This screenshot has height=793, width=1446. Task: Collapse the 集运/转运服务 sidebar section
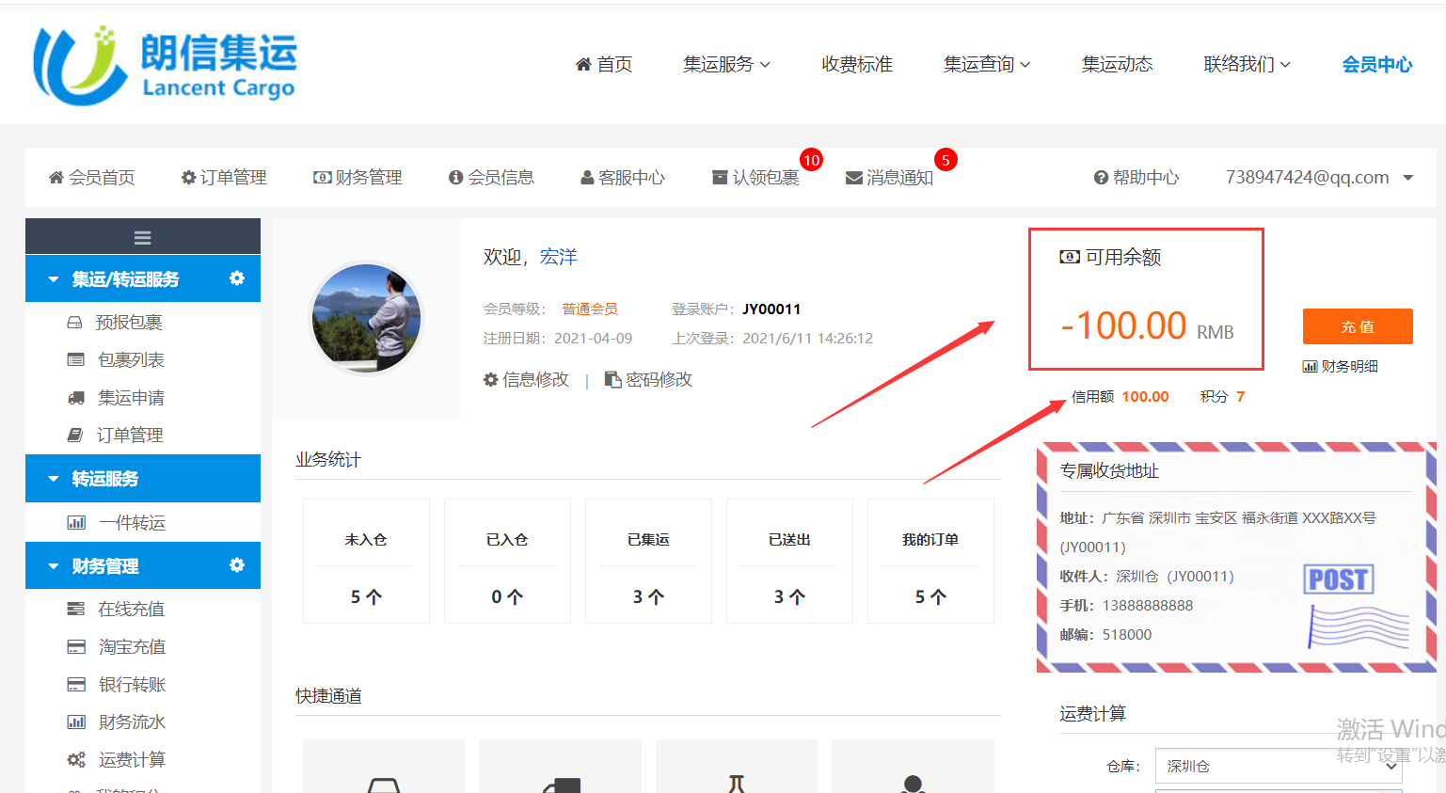pos(54,279)
